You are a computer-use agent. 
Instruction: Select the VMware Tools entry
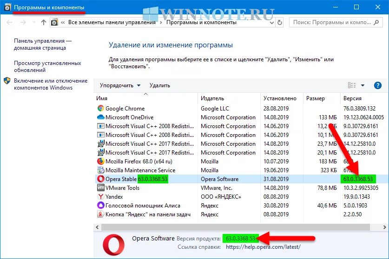[x=122, y=188]
